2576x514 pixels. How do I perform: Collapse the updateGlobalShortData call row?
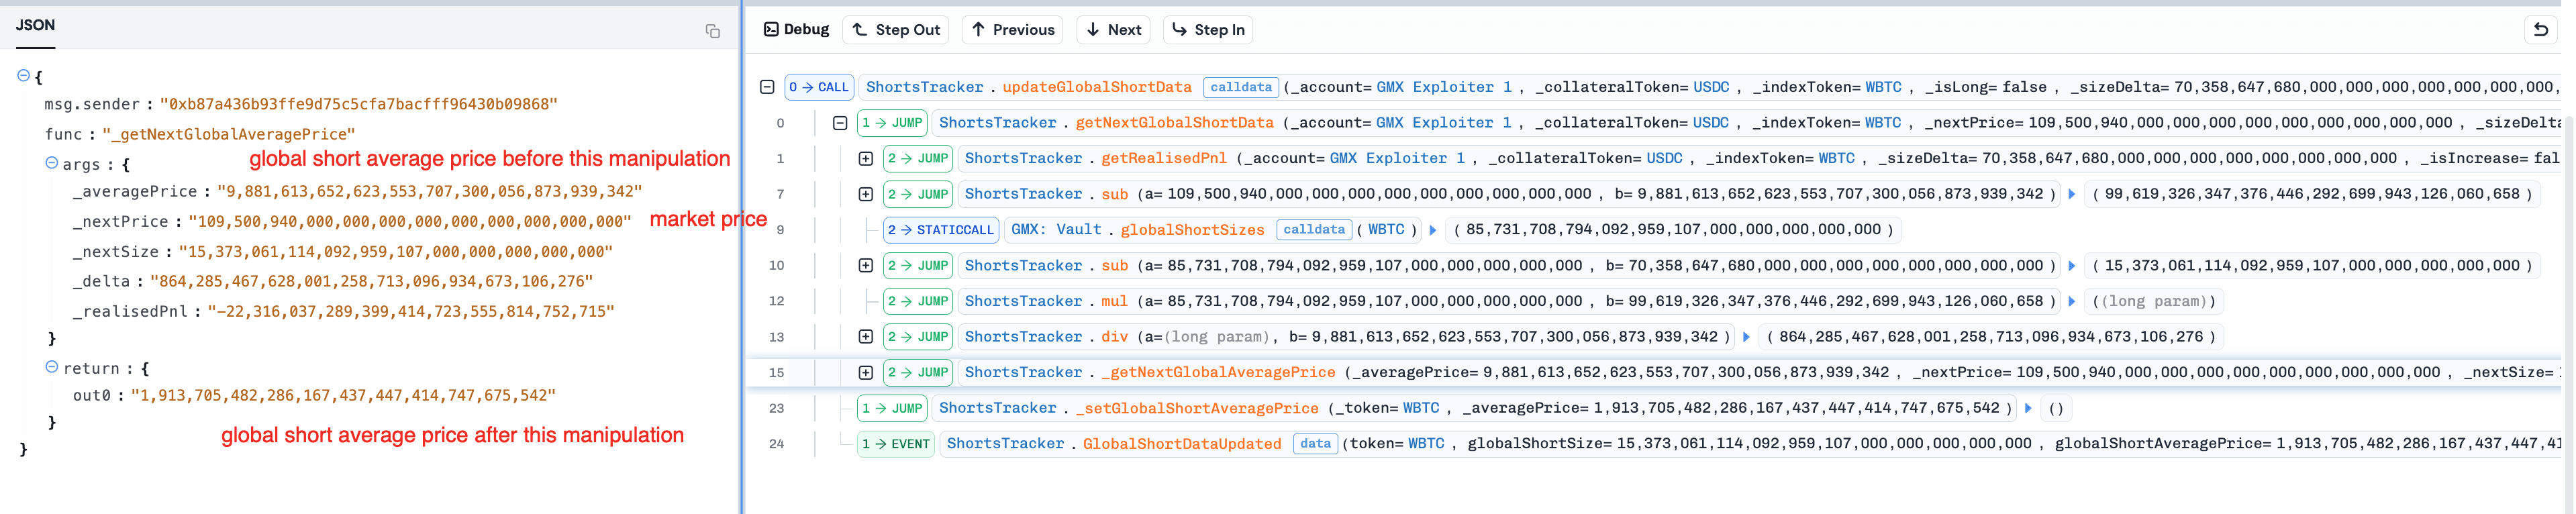tap(767, 87)
